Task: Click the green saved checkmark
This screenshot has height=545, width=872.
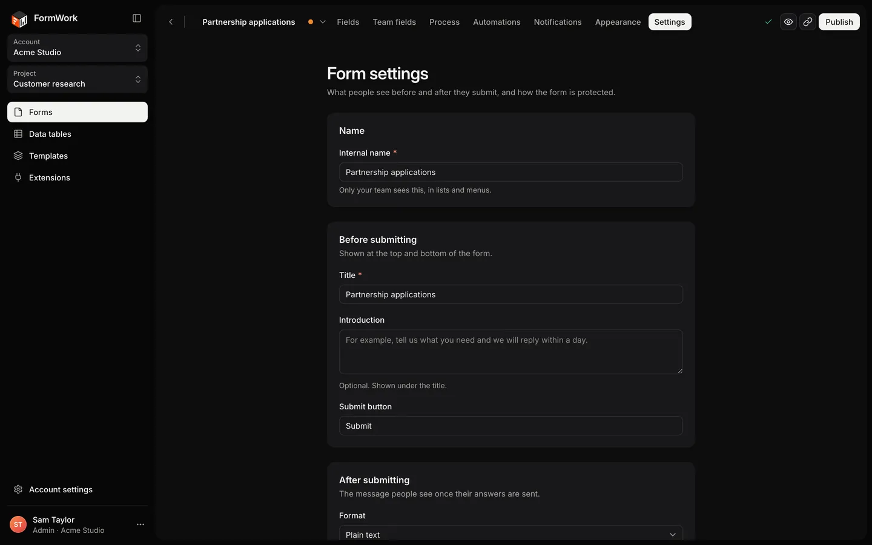Action: pos(768,22)
